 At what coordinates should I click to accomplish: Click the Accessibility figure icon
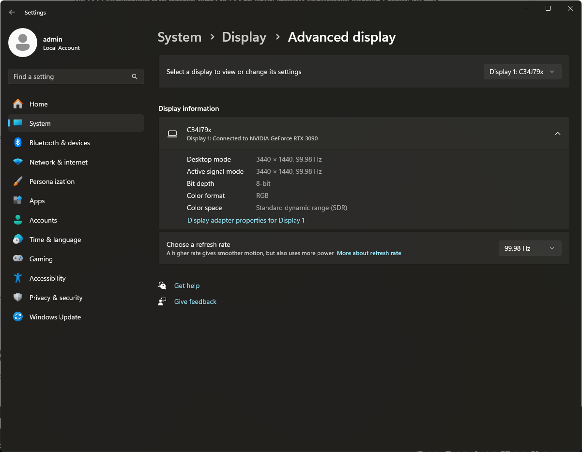click(x=18, y=278)
